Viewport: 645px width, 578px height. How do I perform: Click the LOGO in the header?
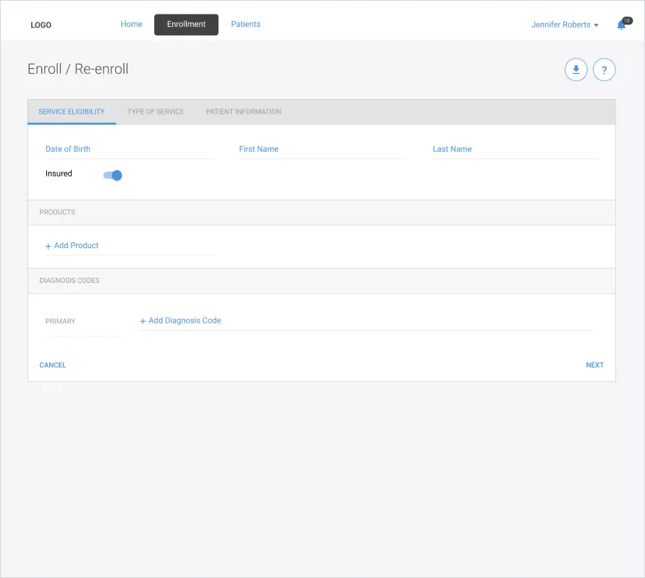pyautogui.click(x=40, y=25)
